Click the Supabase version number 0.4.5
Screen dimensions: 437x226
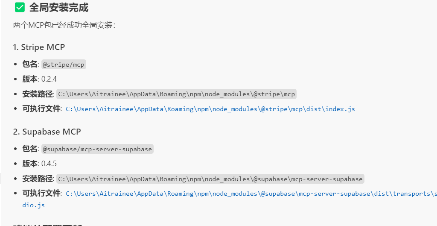49,164
